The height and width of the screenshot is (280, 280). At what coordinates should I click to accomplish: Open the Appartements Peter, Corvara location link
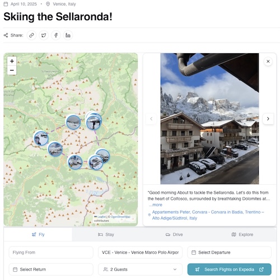(208, 215)
